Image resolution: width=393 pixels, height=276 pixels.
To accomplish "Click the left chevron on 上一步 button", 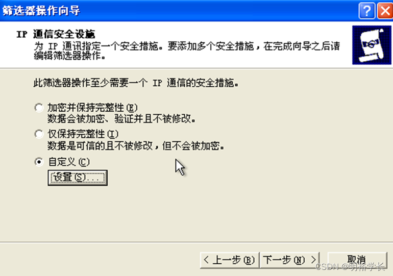I will pos(206,260).
